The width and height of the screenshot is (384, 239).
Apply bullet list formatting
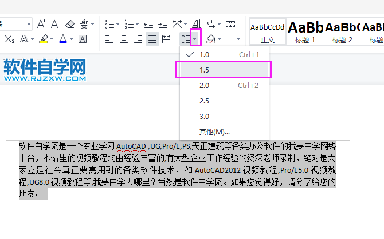coord(109,24)
